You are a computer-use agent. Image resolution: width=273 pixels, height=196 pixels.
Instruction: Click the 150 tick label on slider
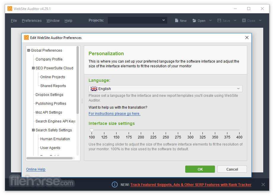tap(116, 137)
